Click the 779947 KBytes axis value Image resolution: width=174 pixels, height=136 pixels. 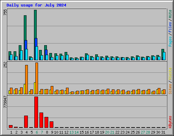(5, 102)
